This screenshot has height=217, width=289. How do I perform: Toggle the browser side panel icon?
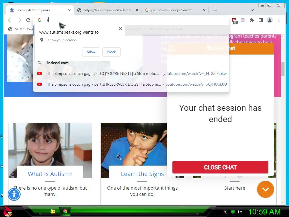pyautogui.click(x=260, y=20)
